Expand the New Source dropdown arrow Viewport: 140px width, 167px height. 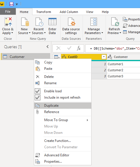30,33
